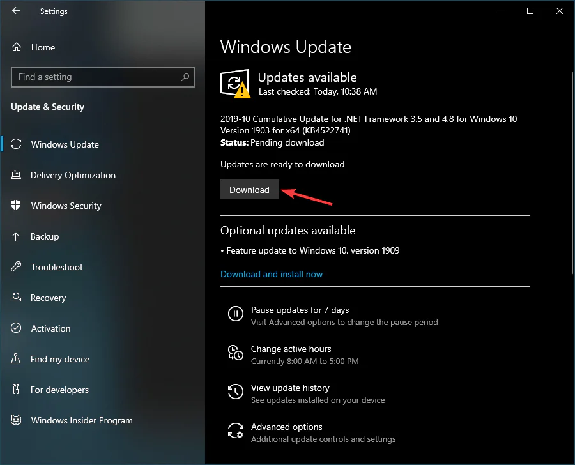Select Pause updates for 7 days
The width and height of the screenshot is (575, 465).
pyautogui.click(x=300, y=310)
